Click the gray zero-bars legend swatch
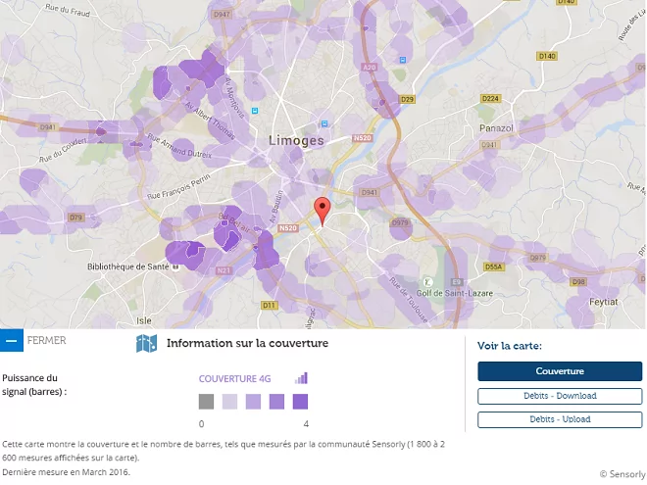The width and height of the screenshot is (647, 485). coord(206,402)
